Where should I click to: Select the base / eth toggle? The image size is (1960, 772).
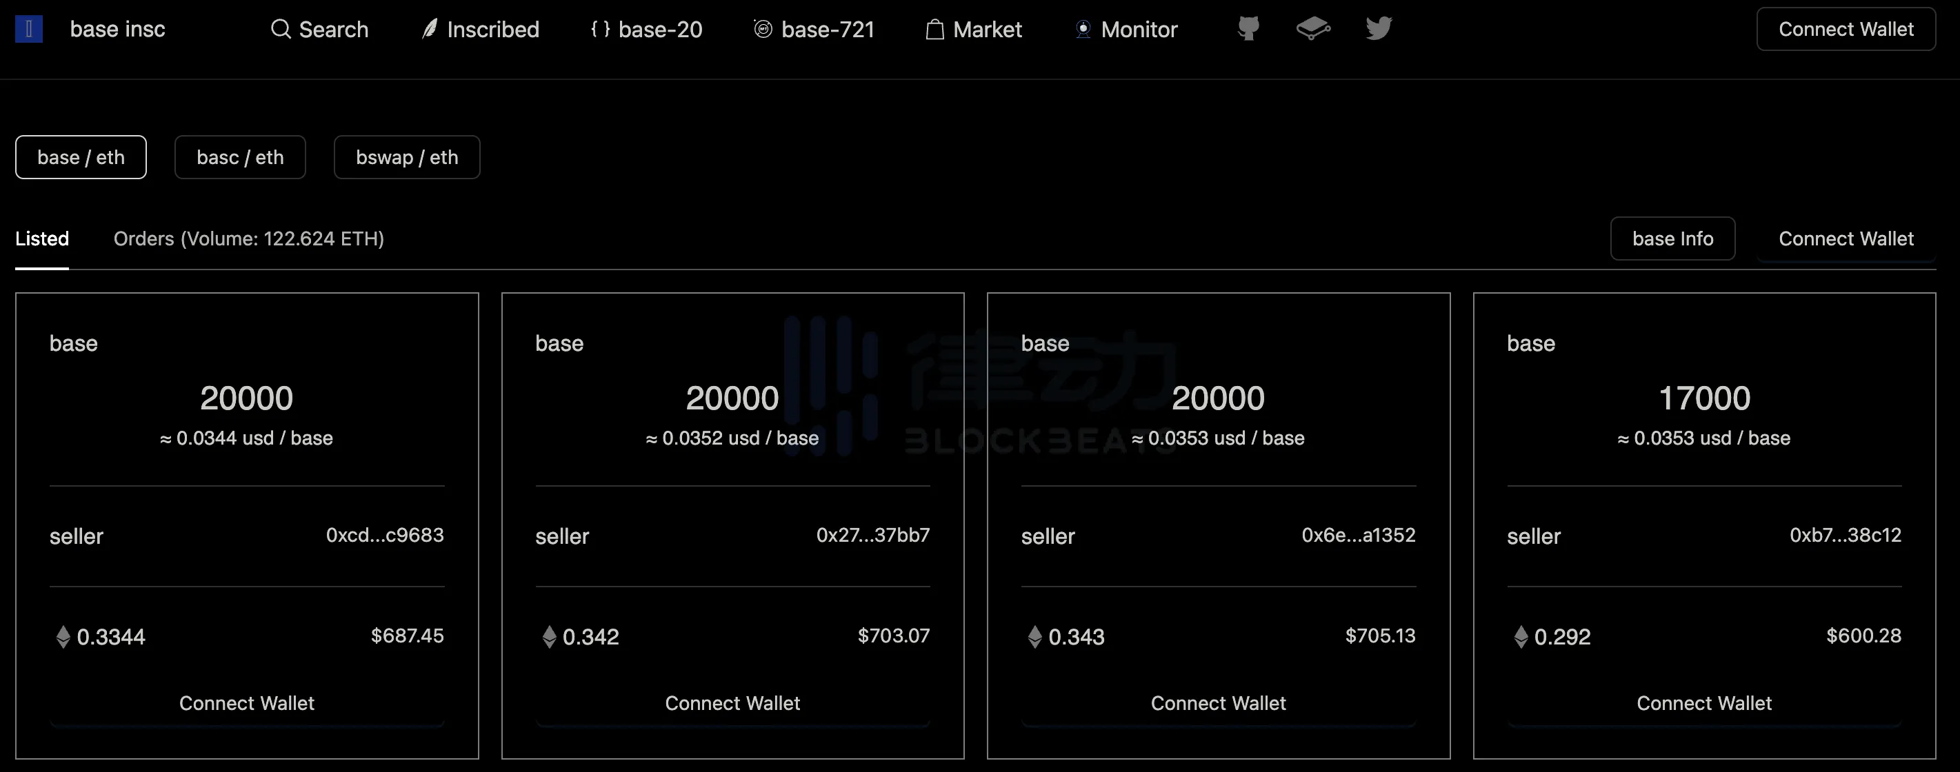point(81,156)
